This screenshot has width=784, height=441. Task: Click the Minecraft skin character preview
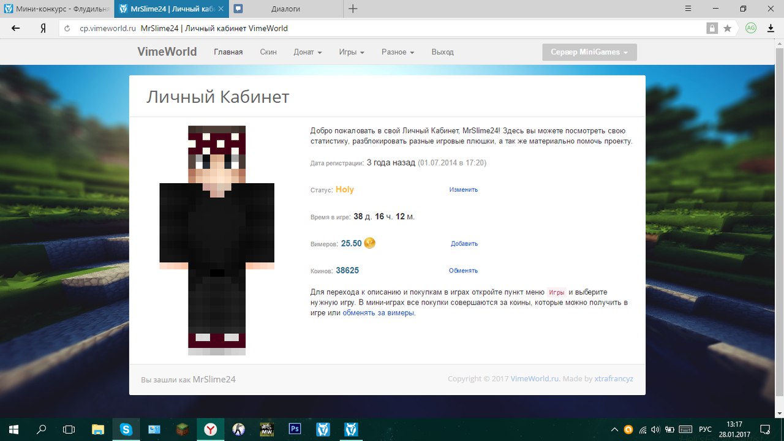tap(217, 240)
